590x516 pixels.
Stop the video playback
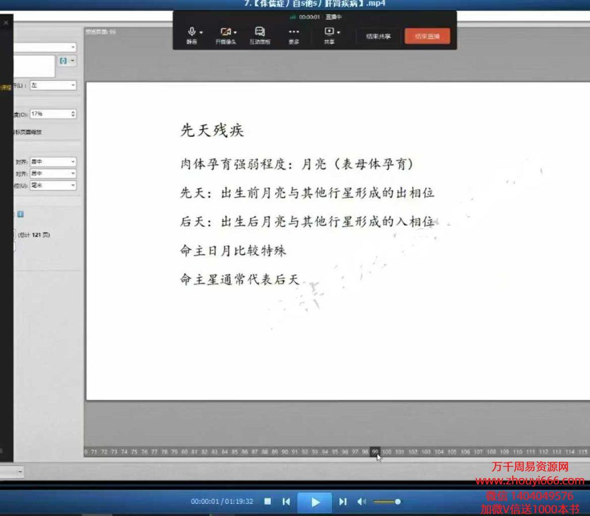coord(268,502)
